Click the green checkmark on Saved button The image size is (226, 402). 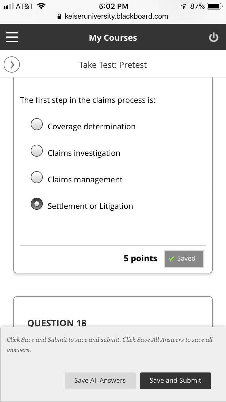[172, 258]
